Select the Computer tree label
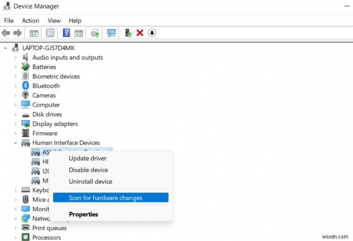The width and height of the screenshot is (353, 241). point(46,105)
